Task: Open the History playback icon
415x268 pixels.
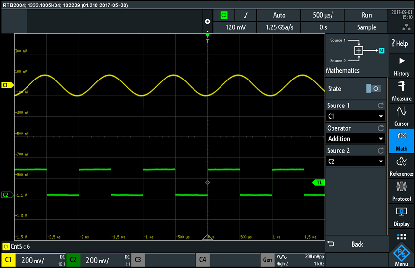Action: tap(401, 66)
